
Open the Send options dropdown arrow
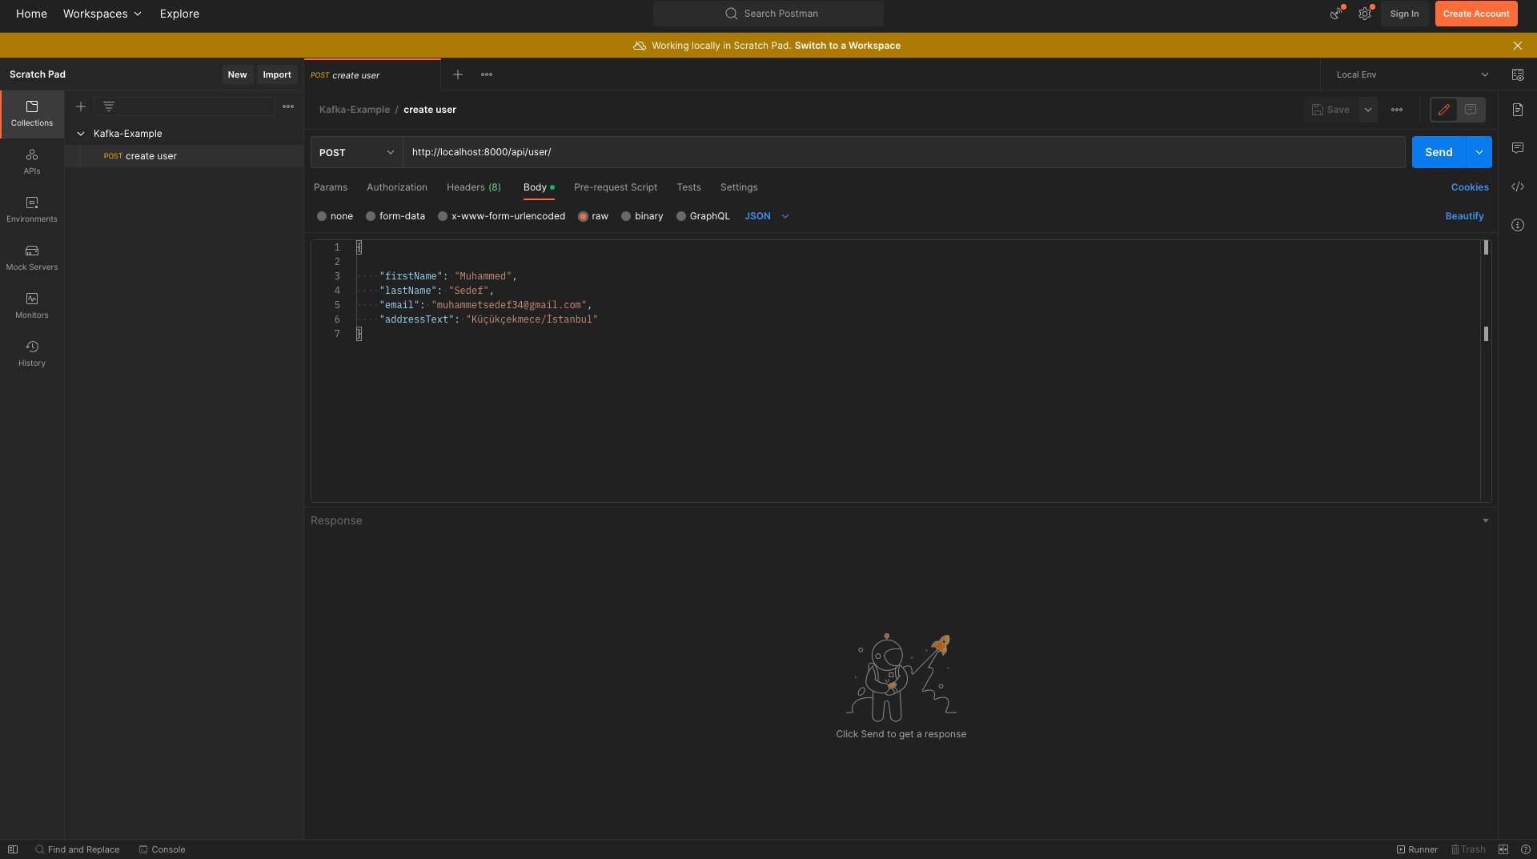[1479, 152]
